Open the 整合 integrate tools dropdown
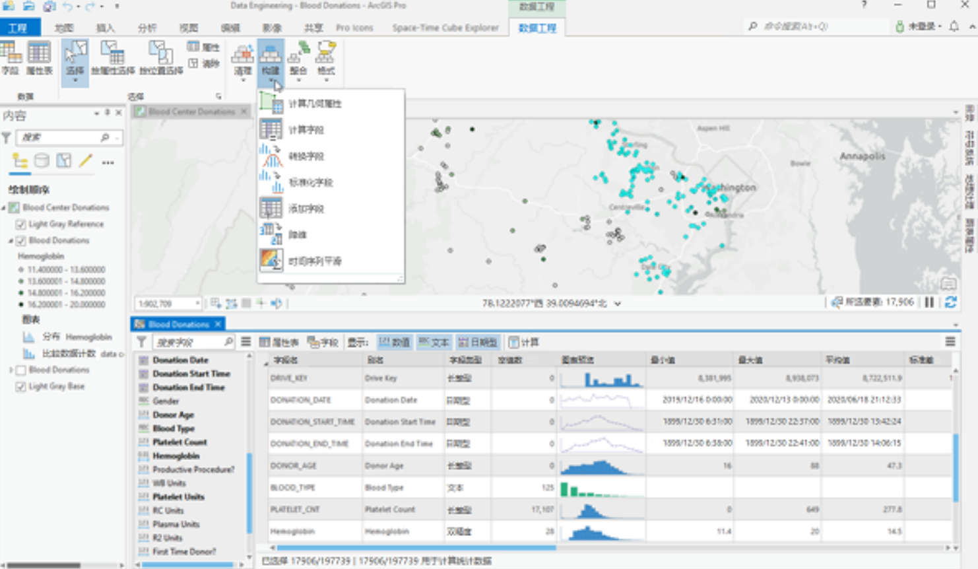Viewport: 978px width, 569px height. pos(298,61)
